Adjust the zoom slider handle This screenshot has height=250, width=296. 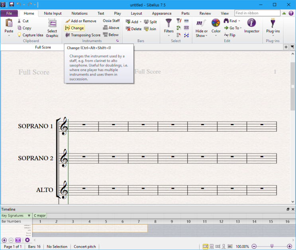click(272, 246)
